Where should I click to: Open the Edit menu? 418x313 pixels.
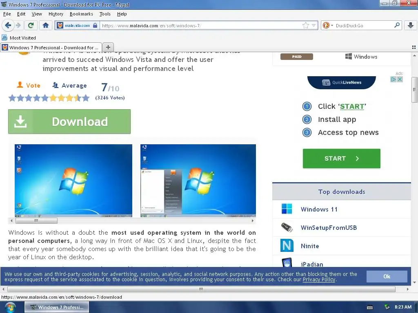pyautogui.click(x=21, y=14)
